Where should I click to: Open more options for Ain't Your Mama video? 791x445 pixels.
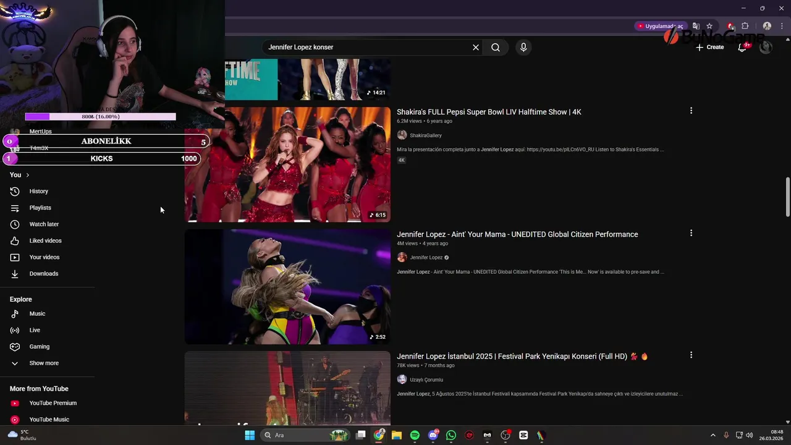pos(691,233)
